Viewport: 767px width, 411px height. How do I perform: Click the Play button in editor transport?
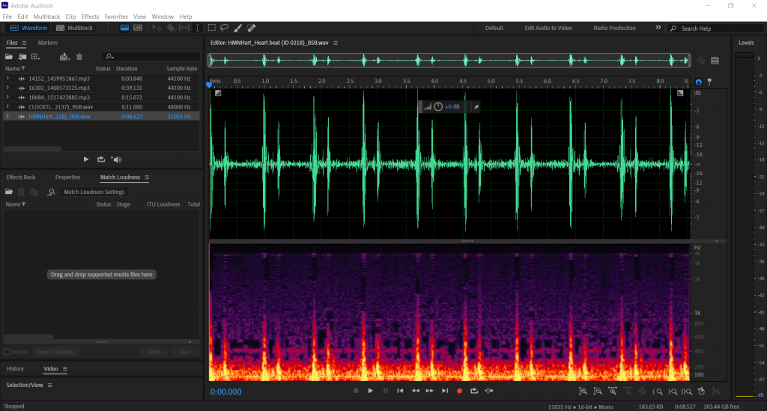pos(370,391)
